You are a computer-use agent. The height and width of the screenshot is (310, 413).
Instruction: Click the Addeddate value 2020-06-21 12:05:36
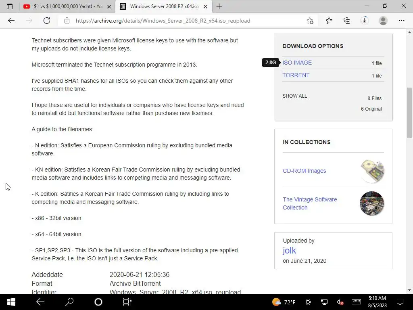click(139, 274)
